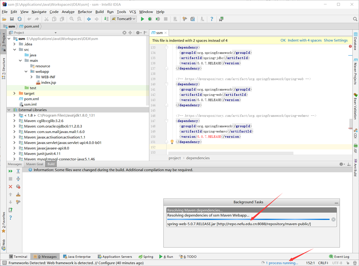Run Tomcat9 with the green play icon
This screenshot has width=359, height=266.
pyautogui.click(x=142, y=19)
